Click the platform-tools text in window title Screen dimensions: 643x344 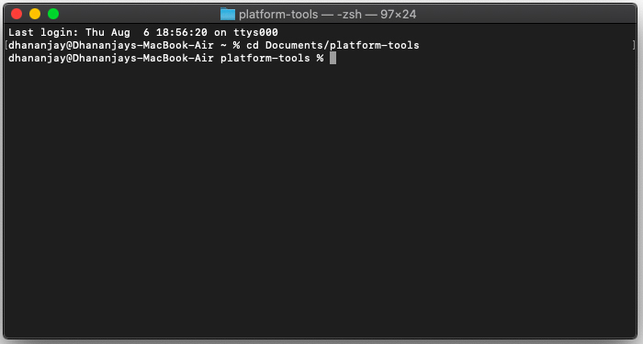pos(278,15)
